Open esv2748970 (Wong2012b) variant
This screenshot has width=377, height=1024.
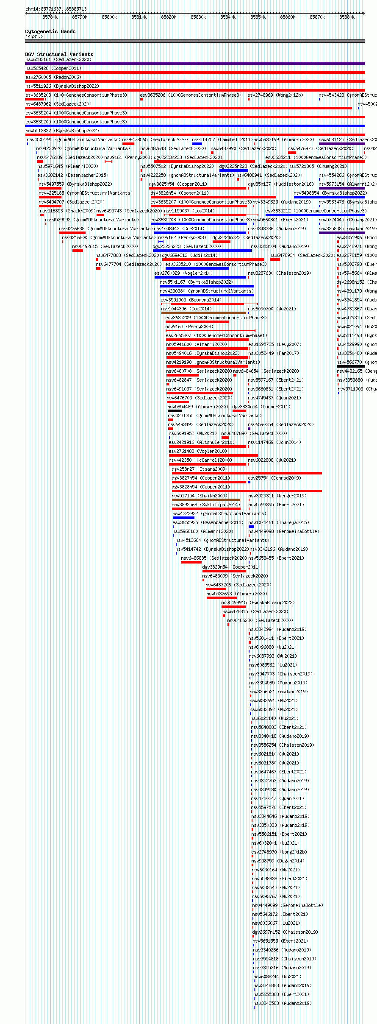279,852
